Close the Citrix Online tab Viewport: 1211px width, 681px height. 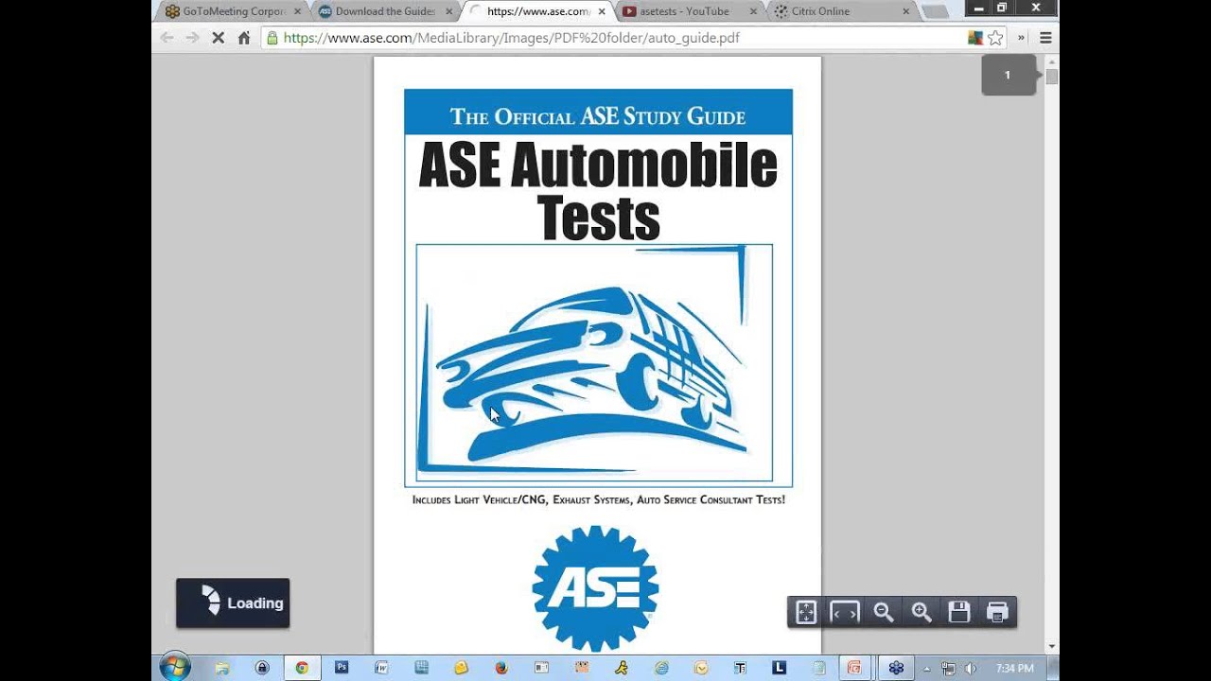tap(905, 11)
